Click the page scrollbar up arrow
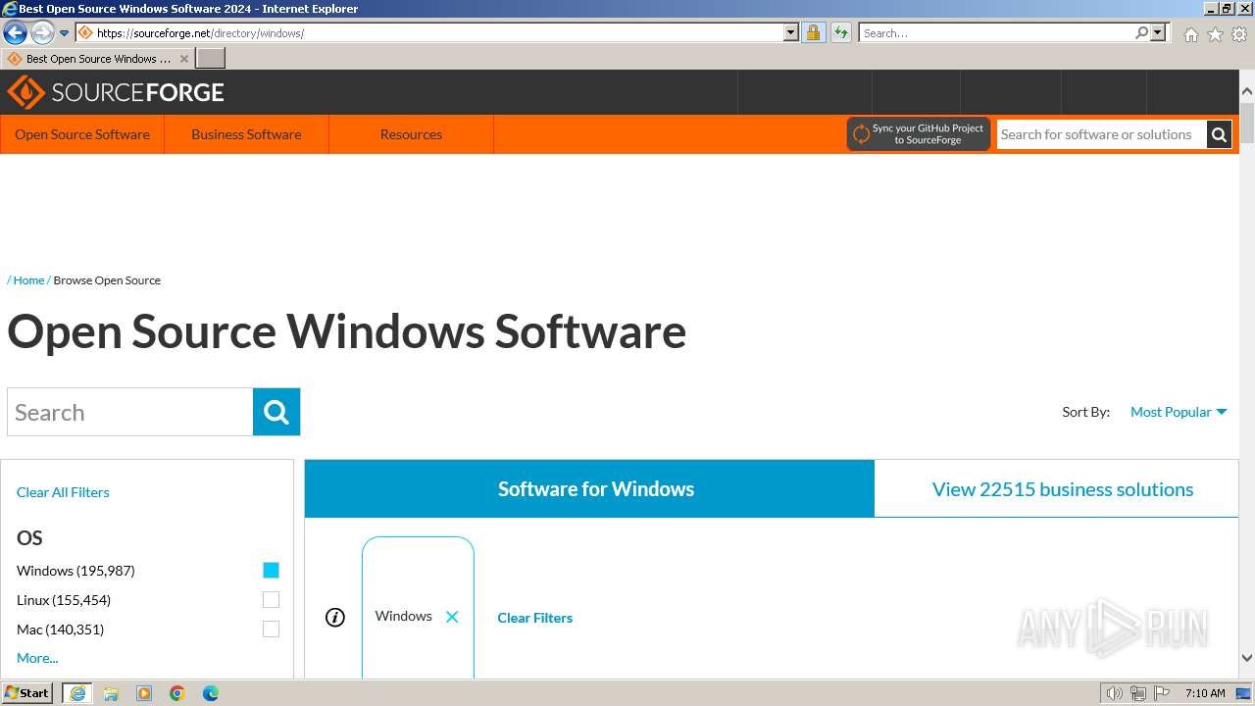This screenshot has height=706, width=1255. point(1247,91)
